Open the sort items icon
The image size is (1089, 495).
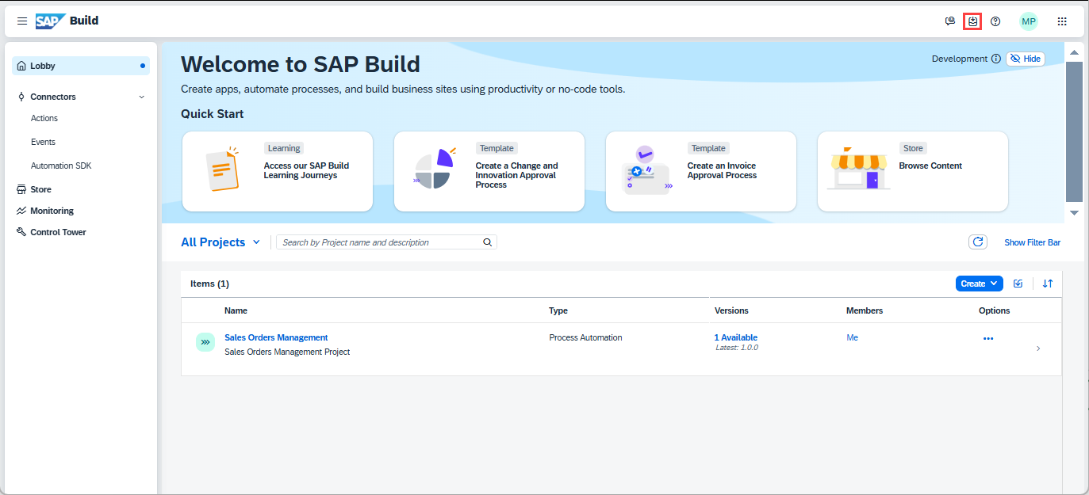(x=1048, y=284)
